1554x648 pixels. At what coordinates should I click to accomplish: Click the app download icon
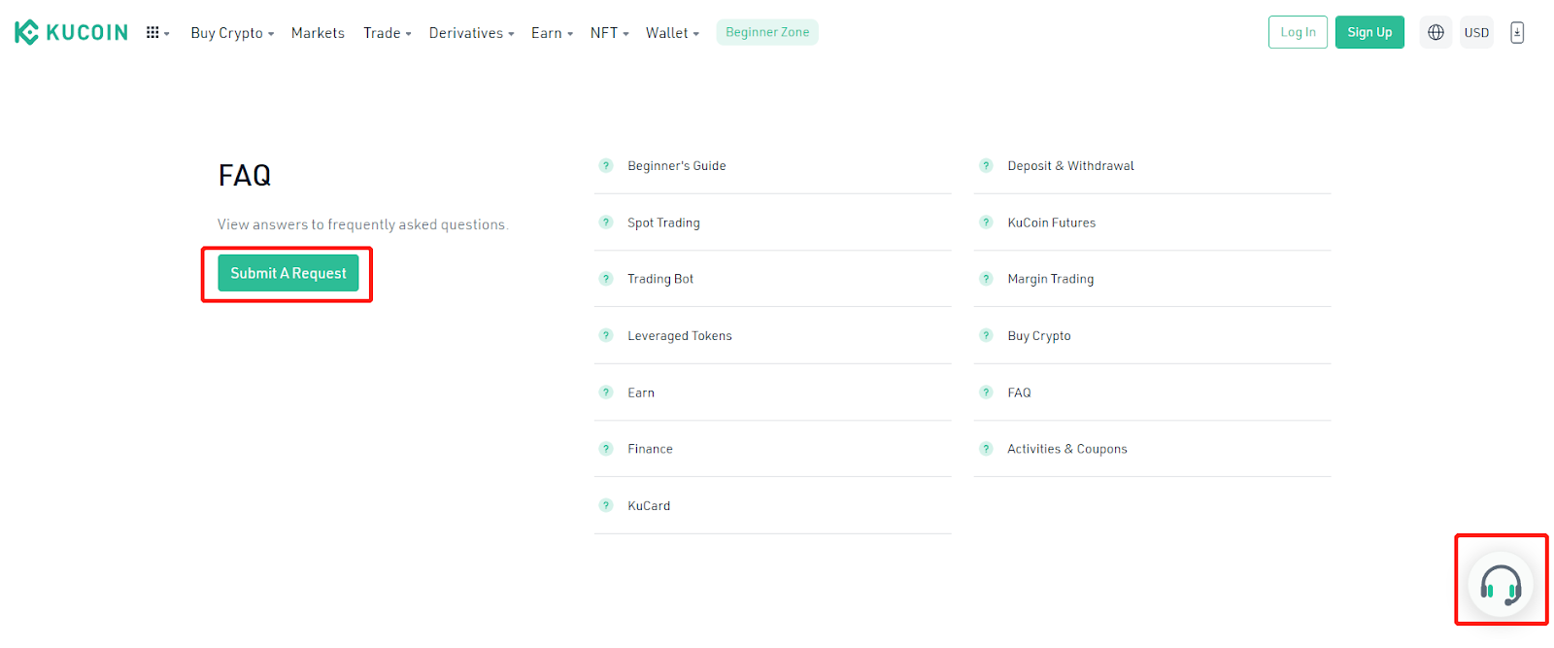pyautogui.click(x=1517, y=32)
